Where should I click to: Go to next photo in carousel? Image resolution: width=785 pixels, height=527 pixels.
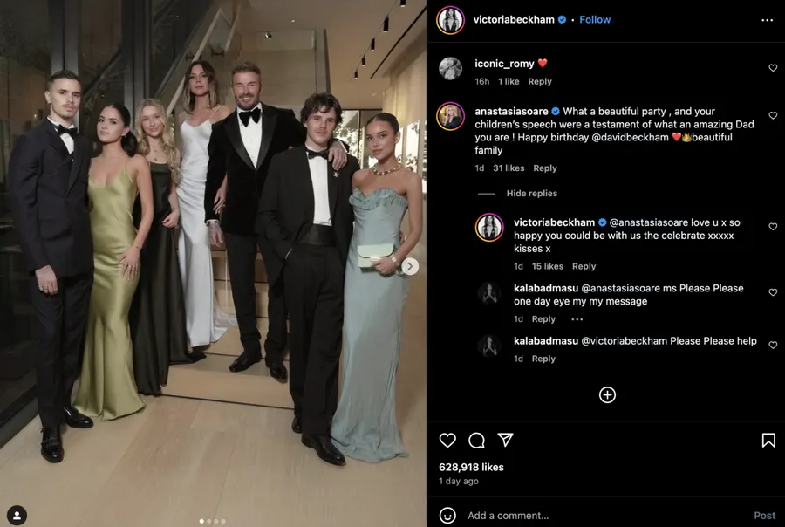[410, 266]
